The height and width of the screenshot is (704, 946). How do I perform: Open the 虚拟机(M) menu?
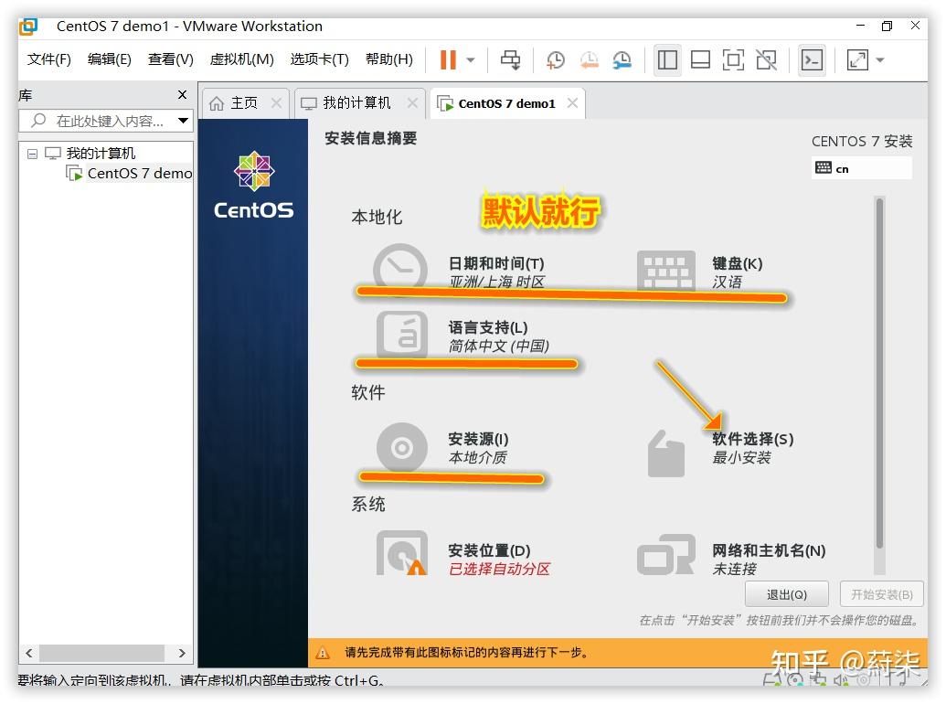tap(240, 59)
